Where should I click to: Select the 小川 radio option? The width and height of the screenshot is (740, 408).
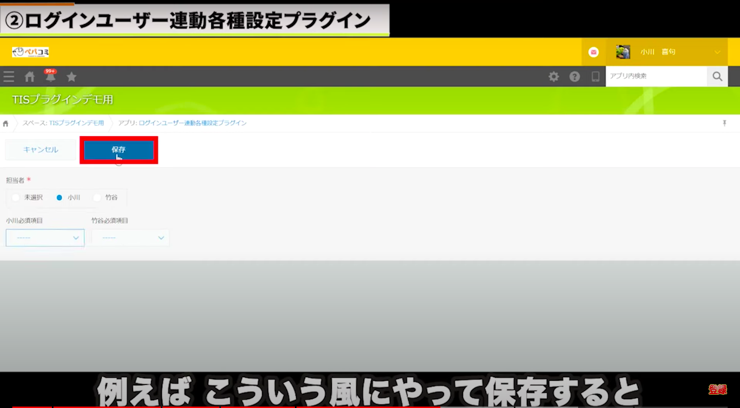60,198
